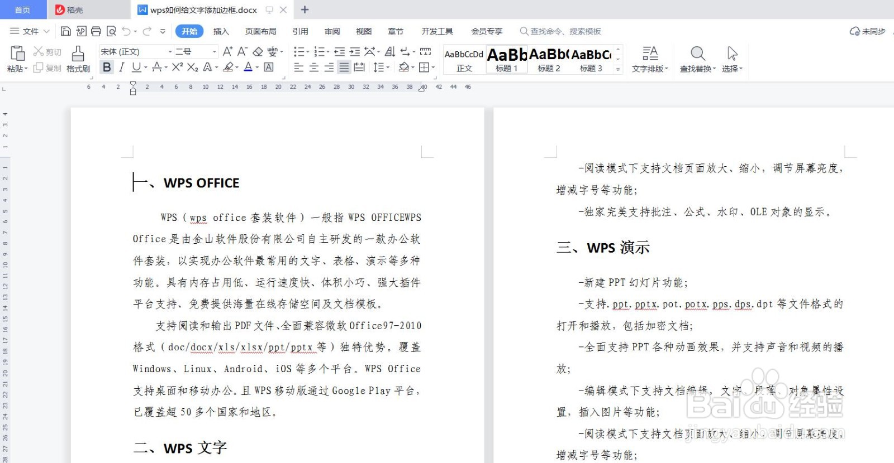Toggle Subscript X₂ formatting
894x463 pixels.
pyautogui.click(x=192, y=67)
